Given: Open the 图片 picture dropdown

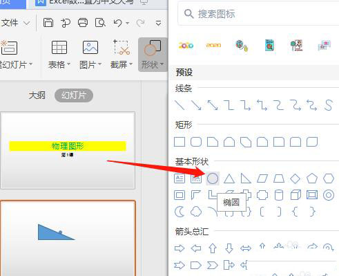Looking at the screenshot, I should tap(90, 55).
